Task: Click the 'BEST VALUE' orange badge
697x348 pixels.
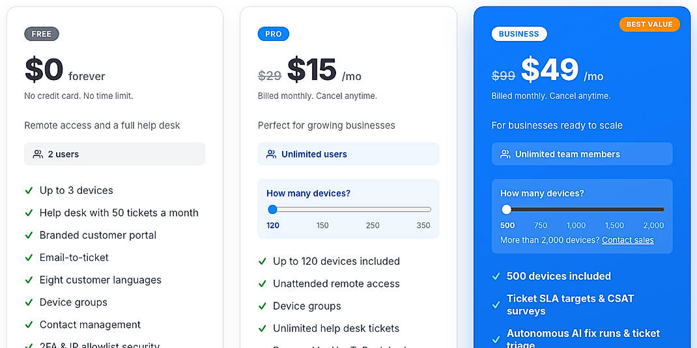Action: point(649,25)
